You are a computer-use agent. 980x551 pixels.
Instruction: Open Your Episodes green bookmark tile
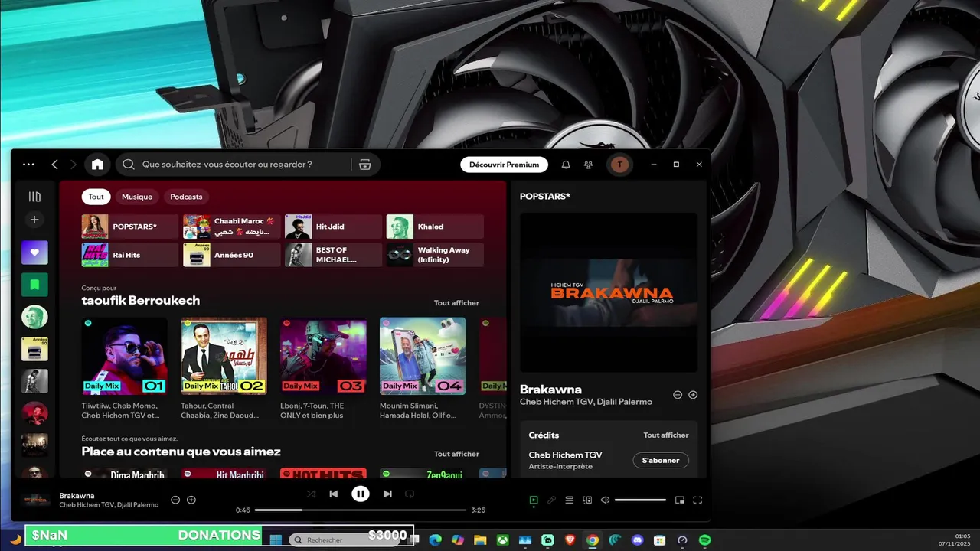point(34,285)
